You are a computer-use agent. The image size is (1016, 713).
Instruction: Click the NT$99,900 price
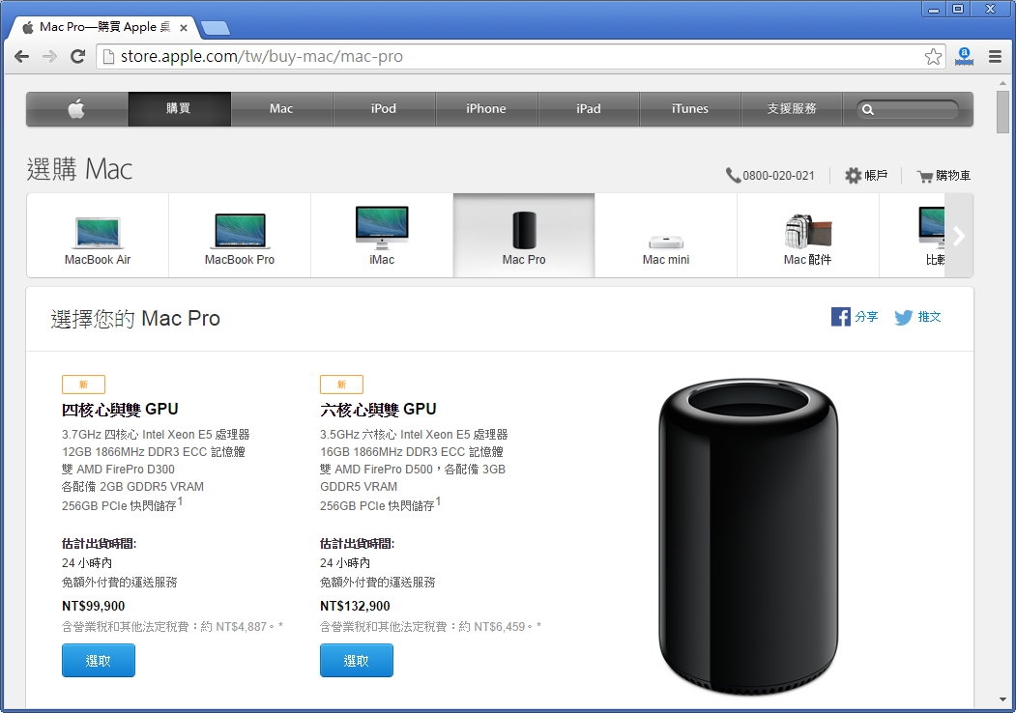click(x=94, y=606)
